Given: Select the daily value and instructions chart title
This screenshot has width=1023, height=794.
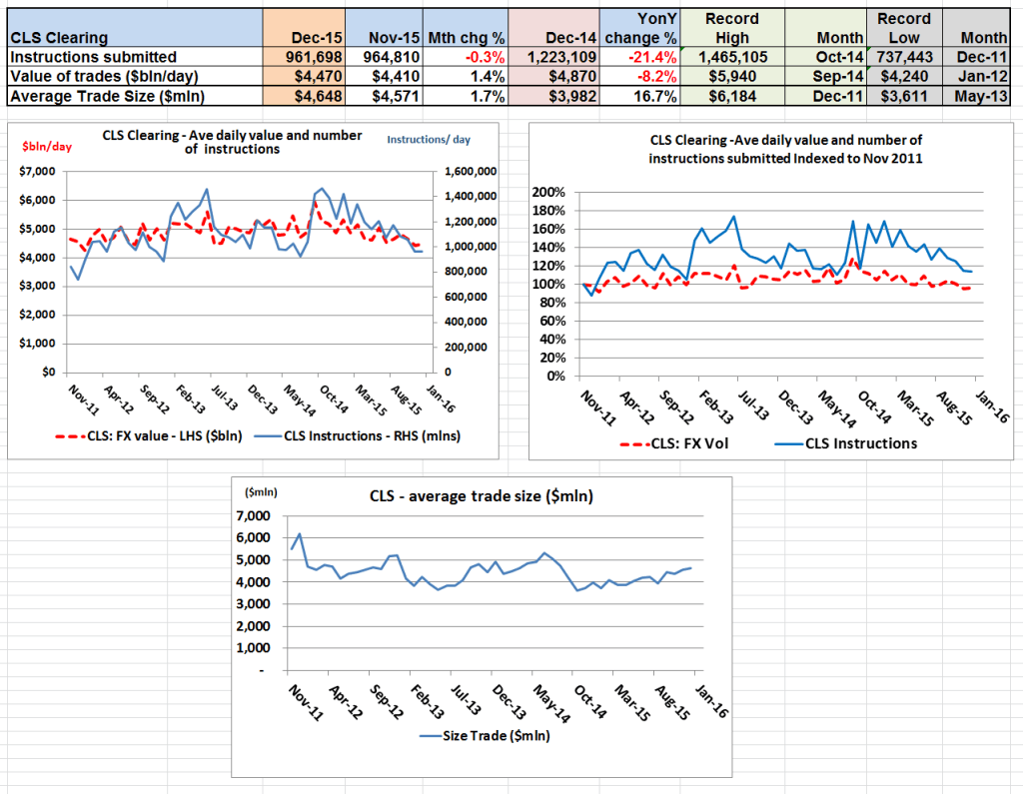Looking at the screenshot, I should coord(232,142).
